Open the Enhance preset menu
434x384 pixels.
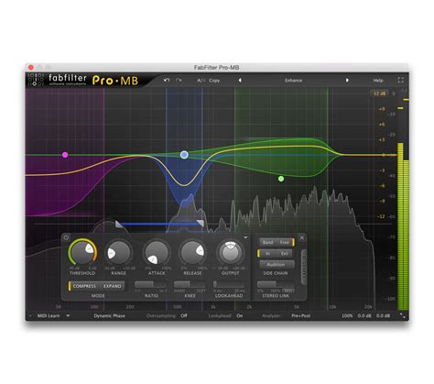pyautogui.click(x=293, y=81)
